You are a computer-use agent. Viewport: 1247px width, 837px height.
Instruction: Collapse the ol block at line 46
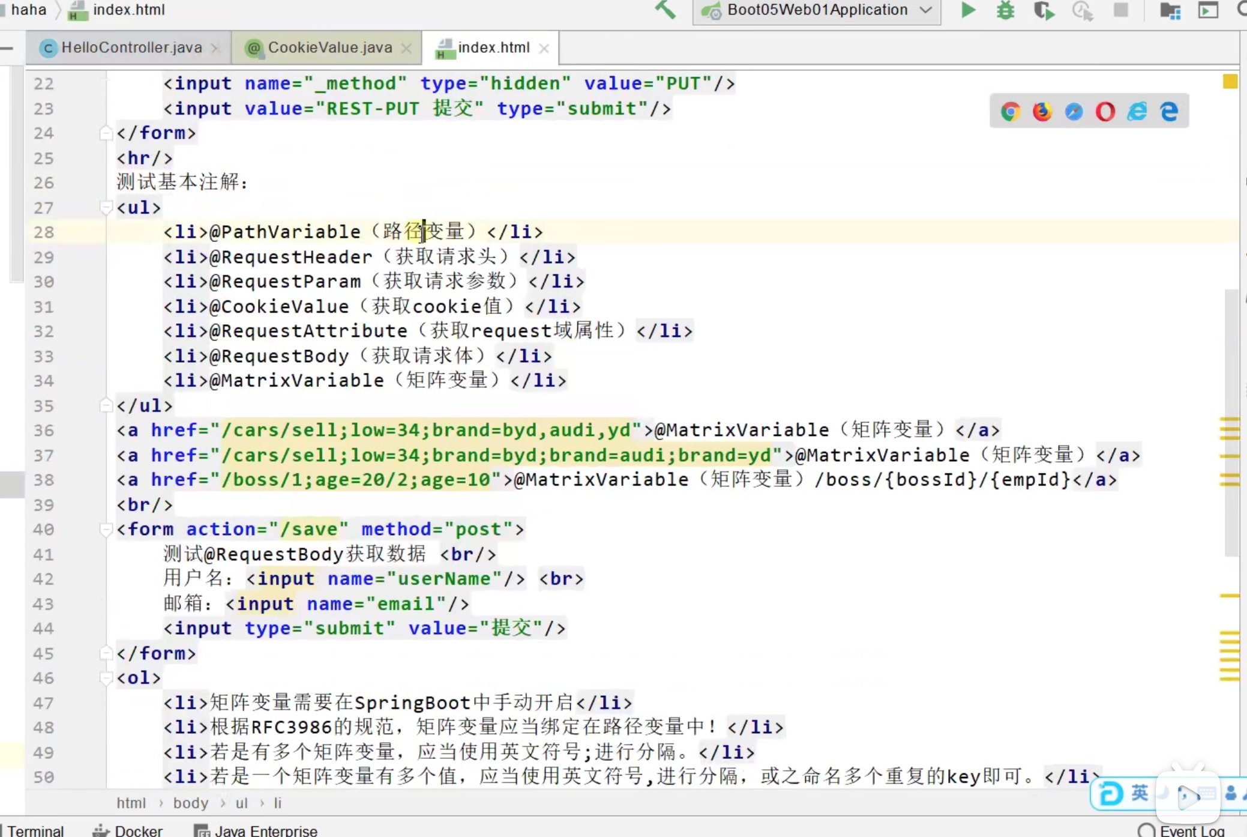click(106, 678)
